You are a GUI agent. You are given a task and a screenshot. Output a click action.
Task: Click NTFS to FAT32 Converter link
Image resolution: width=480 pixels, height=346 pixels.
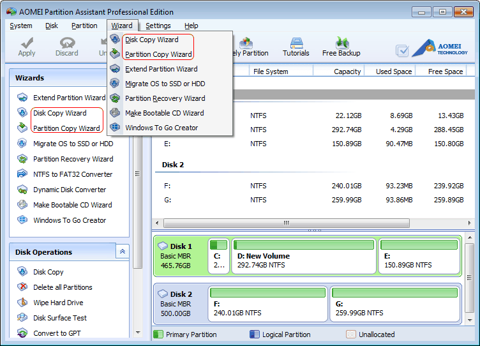(x=73, y=174)
